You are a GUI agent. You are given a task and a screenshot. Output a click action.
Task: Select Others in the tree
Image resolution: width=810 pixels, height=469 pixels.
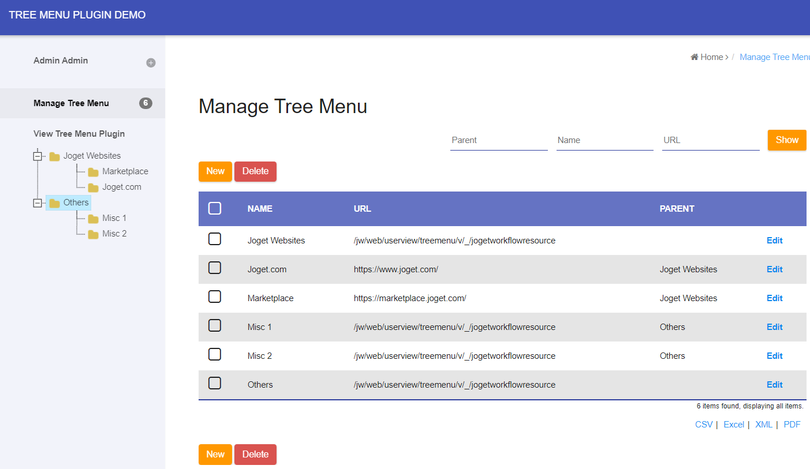pos(76,202)
